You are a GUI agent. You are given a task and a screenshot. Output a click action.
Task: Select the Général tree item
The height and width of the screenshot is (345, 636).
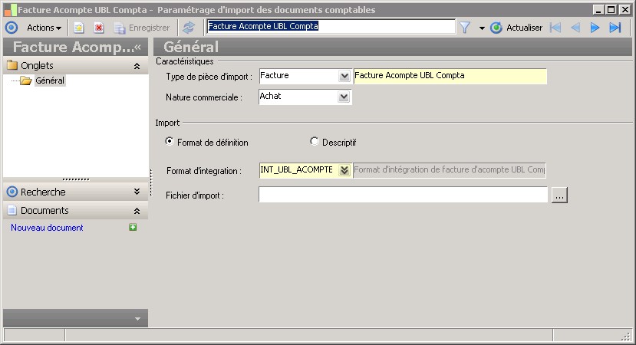[50, 80]
